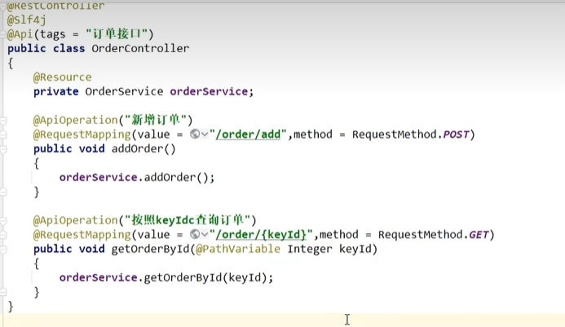Click the orderService.getOrderById(keyId) call

[166, 277]
